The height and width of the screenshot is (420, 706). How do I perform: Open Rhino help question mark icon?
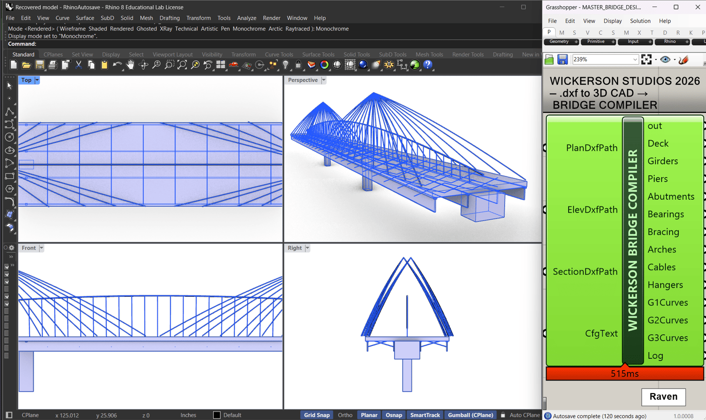428,65
